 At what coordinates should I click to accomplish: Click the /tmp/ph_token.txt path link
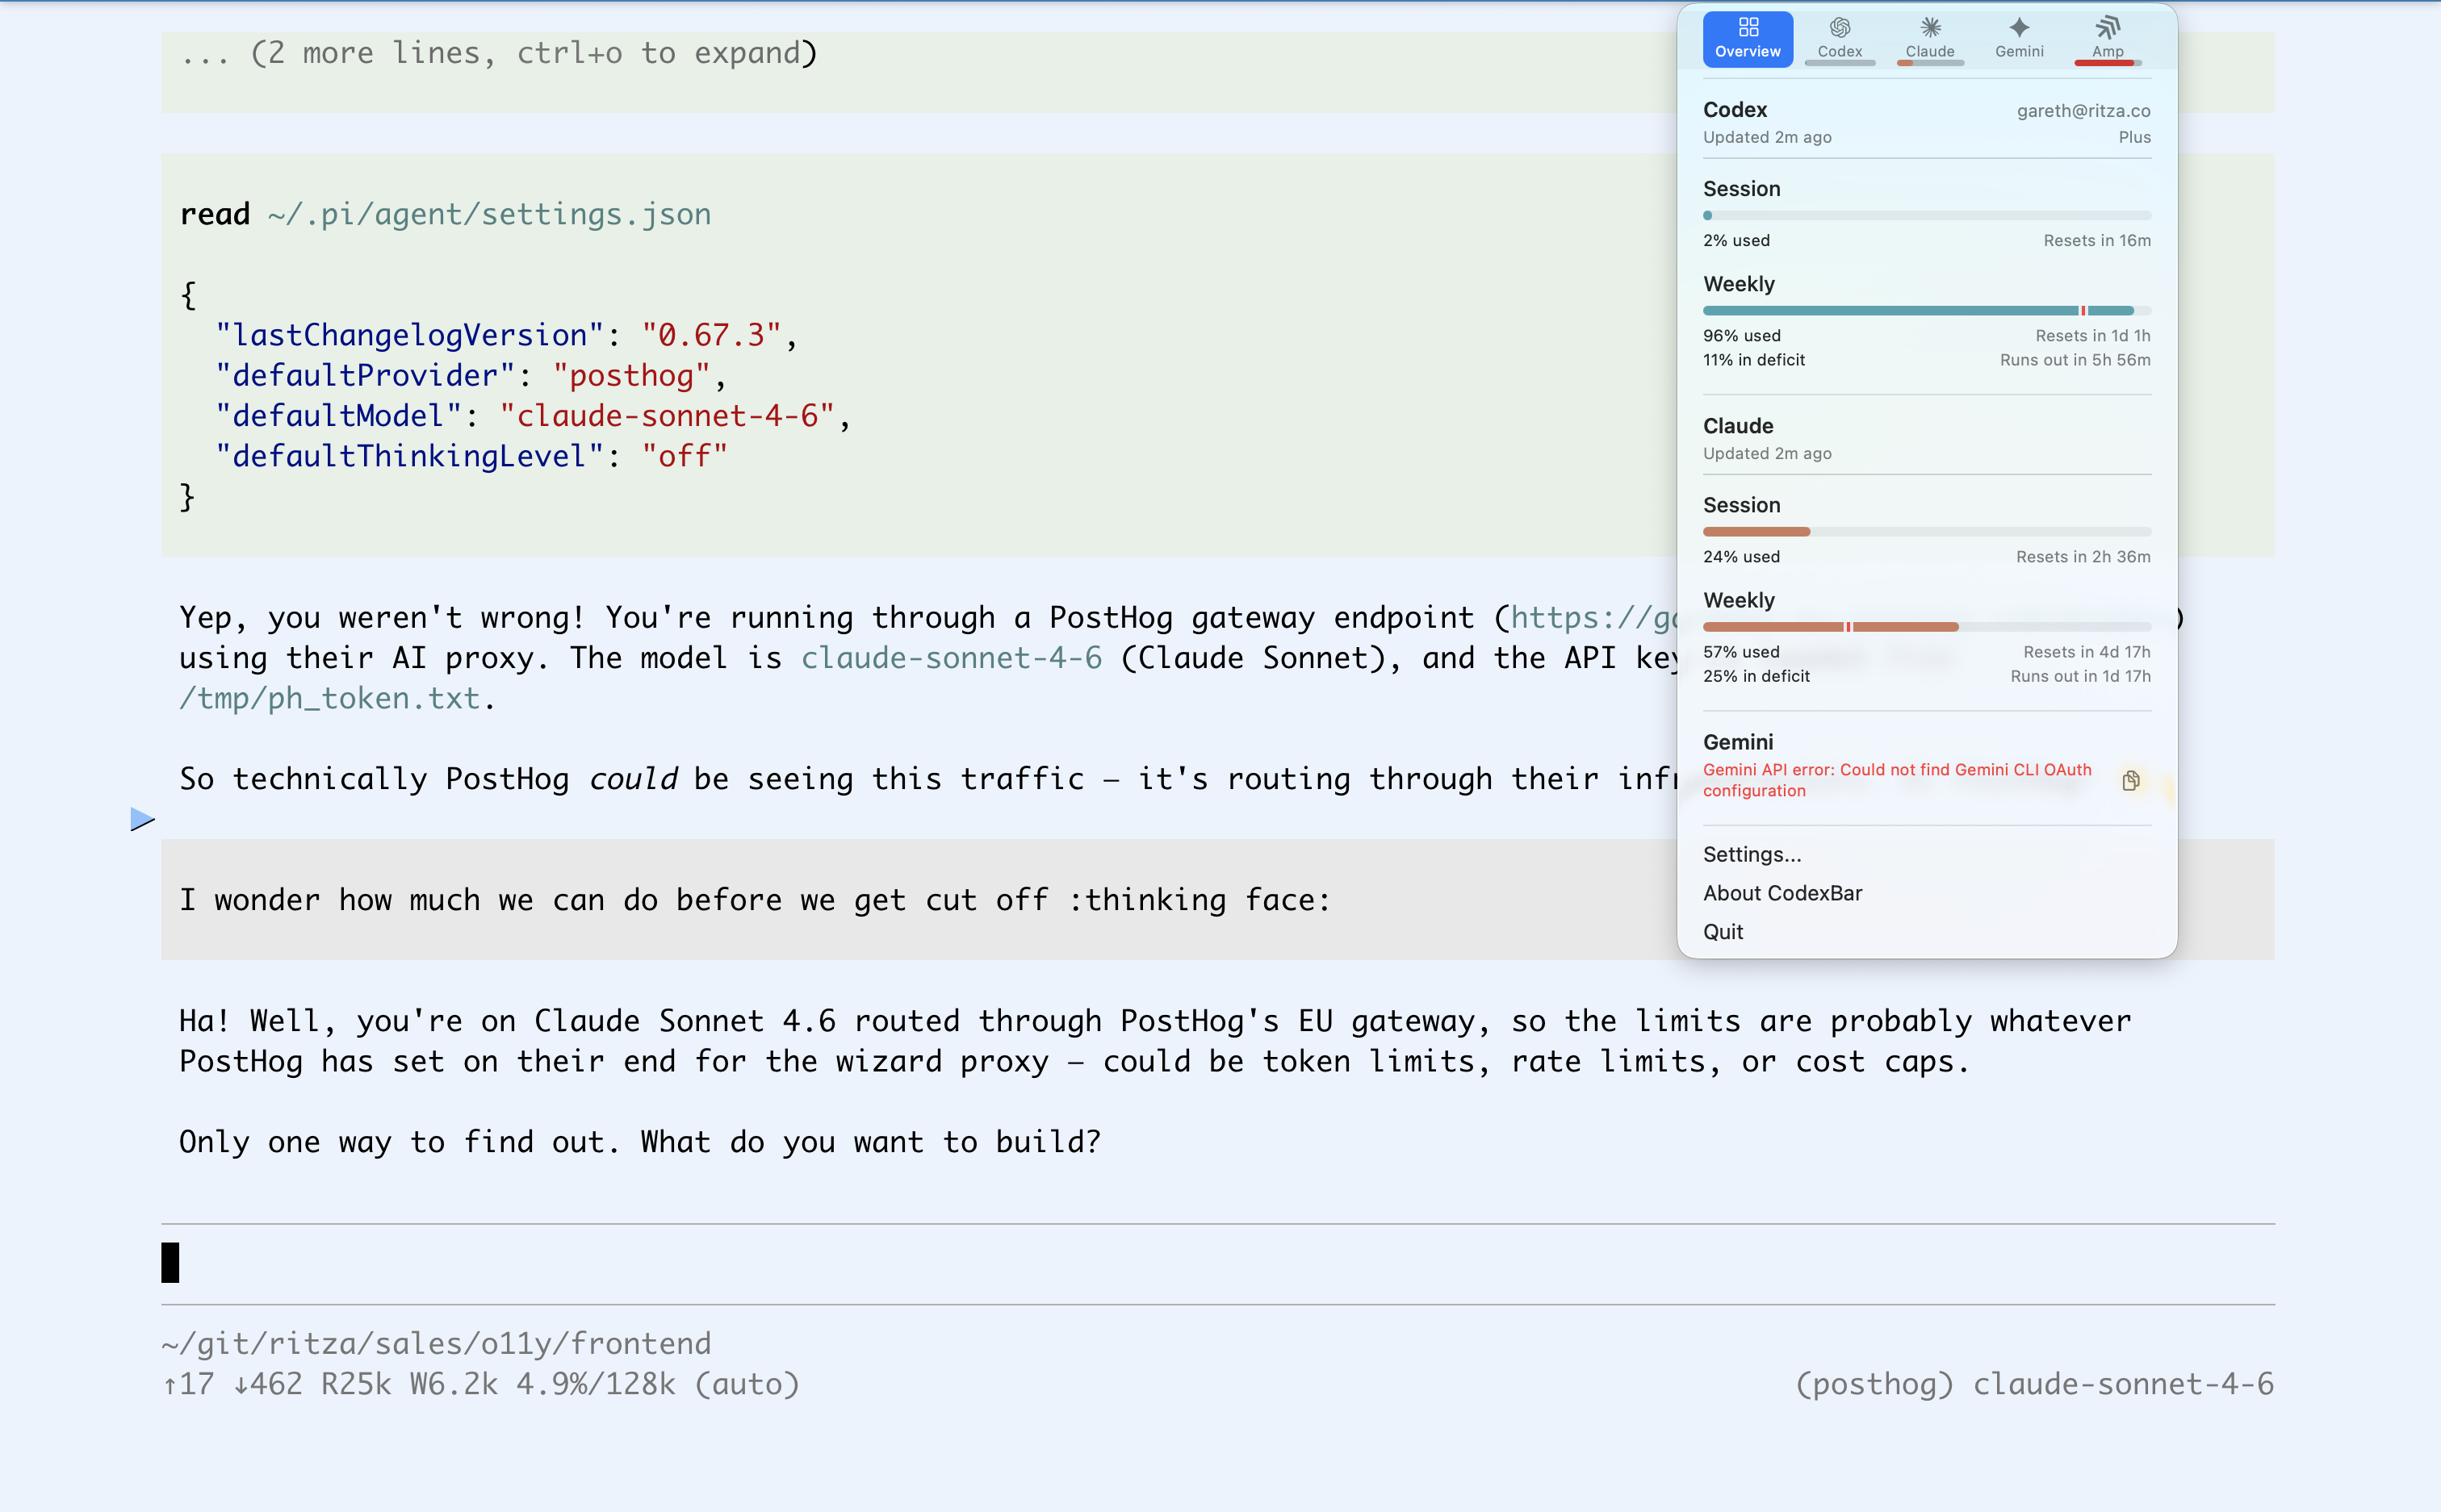pos(330,698)
